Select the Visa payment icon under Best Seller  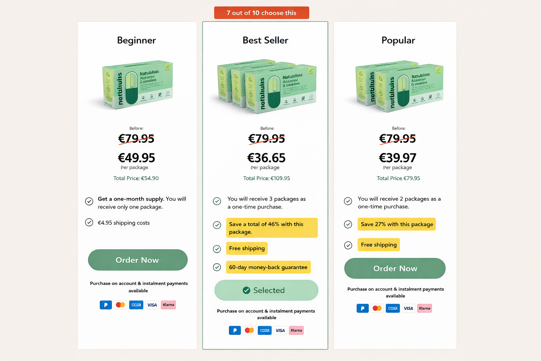click(280, 330)
